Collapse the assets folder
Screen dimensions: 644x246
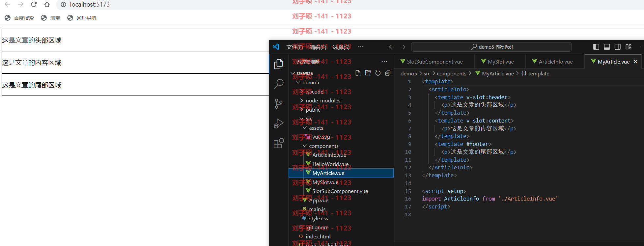coord(305,128)
